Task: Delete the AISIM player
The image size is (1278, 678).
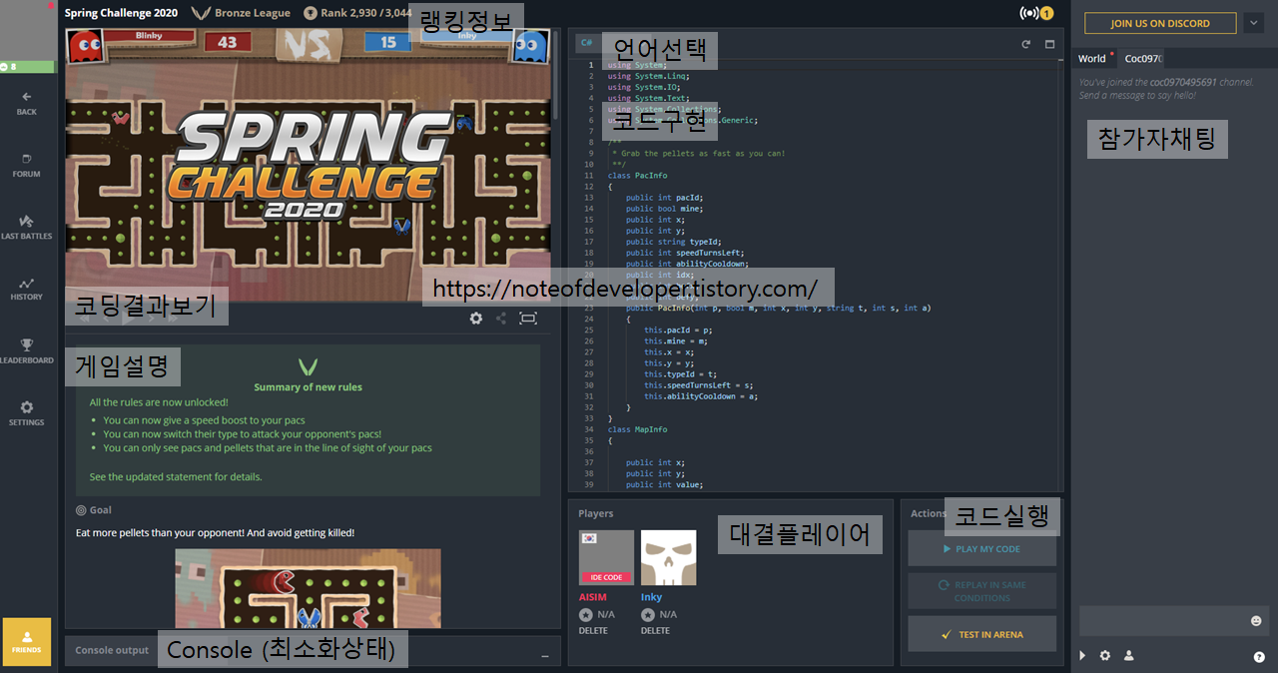Action: 593,631
